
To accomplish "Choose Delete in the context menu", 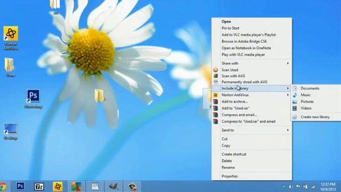I will 251,161.
